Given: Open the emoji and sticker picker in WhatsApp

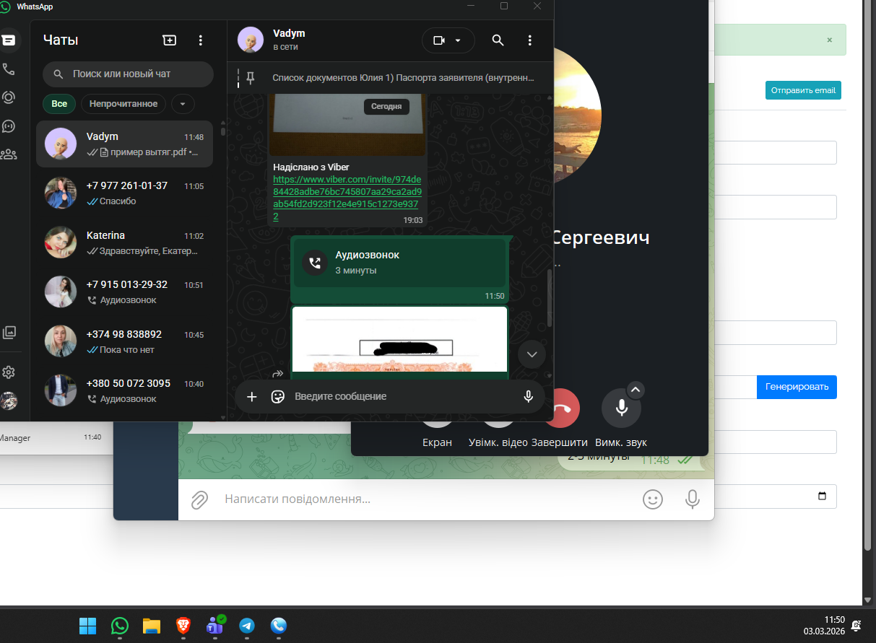Looking at the screenshot, I should (x=277, y=396).
